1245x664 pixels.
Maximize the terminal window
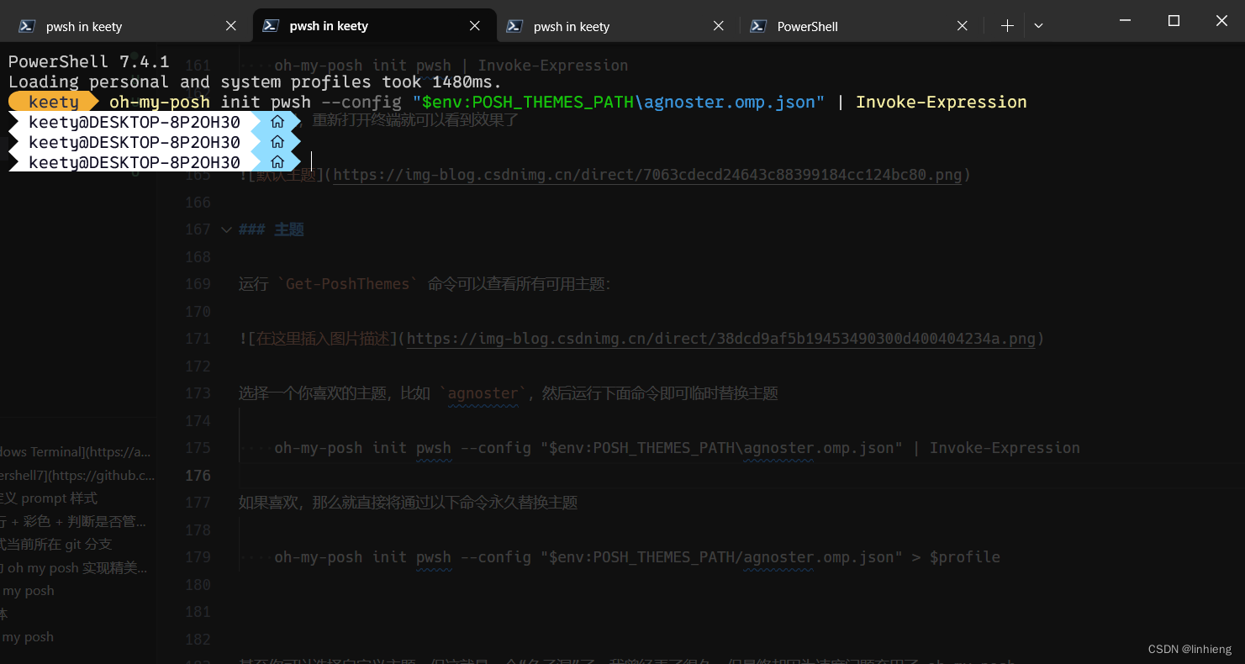(x=1174, y=20)
